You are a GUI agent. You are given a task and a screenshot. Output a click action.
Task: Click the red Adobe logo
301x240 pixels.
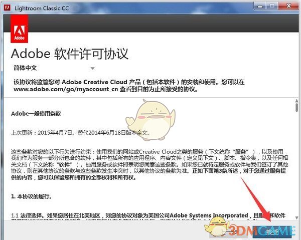click(x=20, y=29)
